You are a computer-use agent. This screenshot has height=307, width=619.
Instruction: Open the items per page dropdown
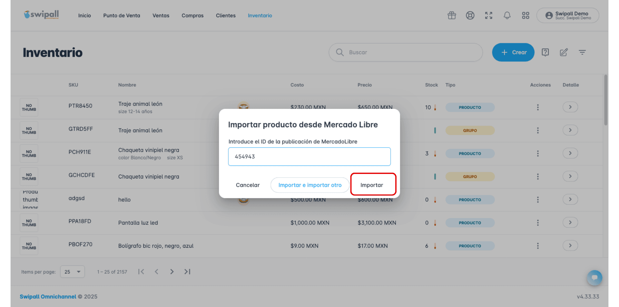(73, 272)
